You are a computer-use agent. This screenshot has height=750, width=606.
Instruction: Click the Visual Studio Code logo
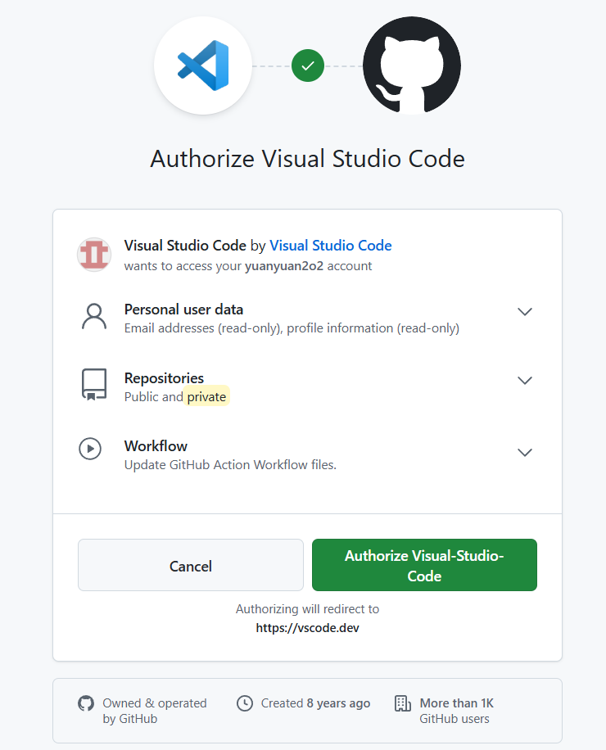[x=202, y=65]
